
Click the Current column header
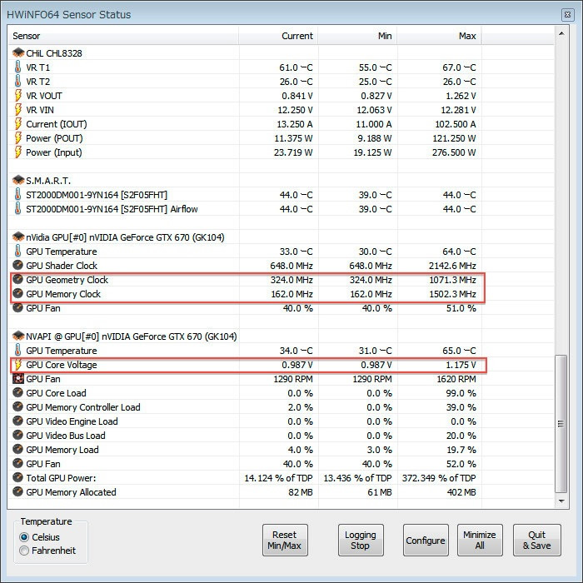(x=278, y=36)
